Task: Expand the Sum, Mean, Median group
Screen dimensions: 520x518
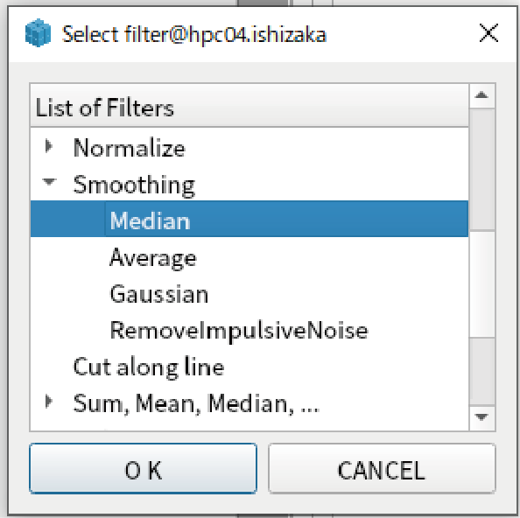Action: (49, 402)
